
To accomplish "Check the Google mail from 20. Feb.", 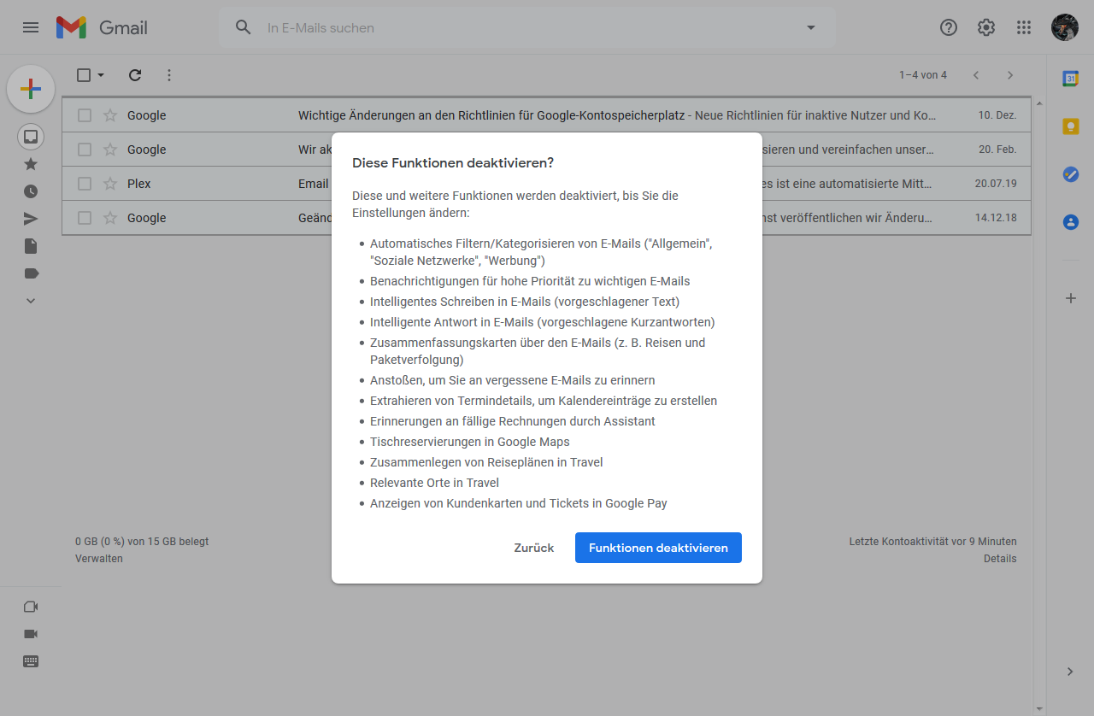I will pyautogui.click(x=85, y=150).
